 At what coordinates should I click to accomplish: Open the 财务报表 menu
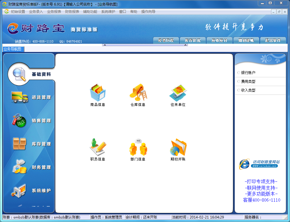pyautogui.click(x=72, y=11)
